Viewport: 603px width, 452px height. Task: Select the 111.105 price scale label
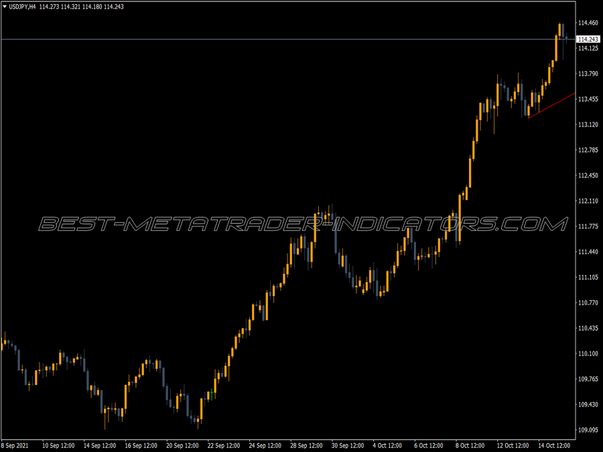coord(588,277)
